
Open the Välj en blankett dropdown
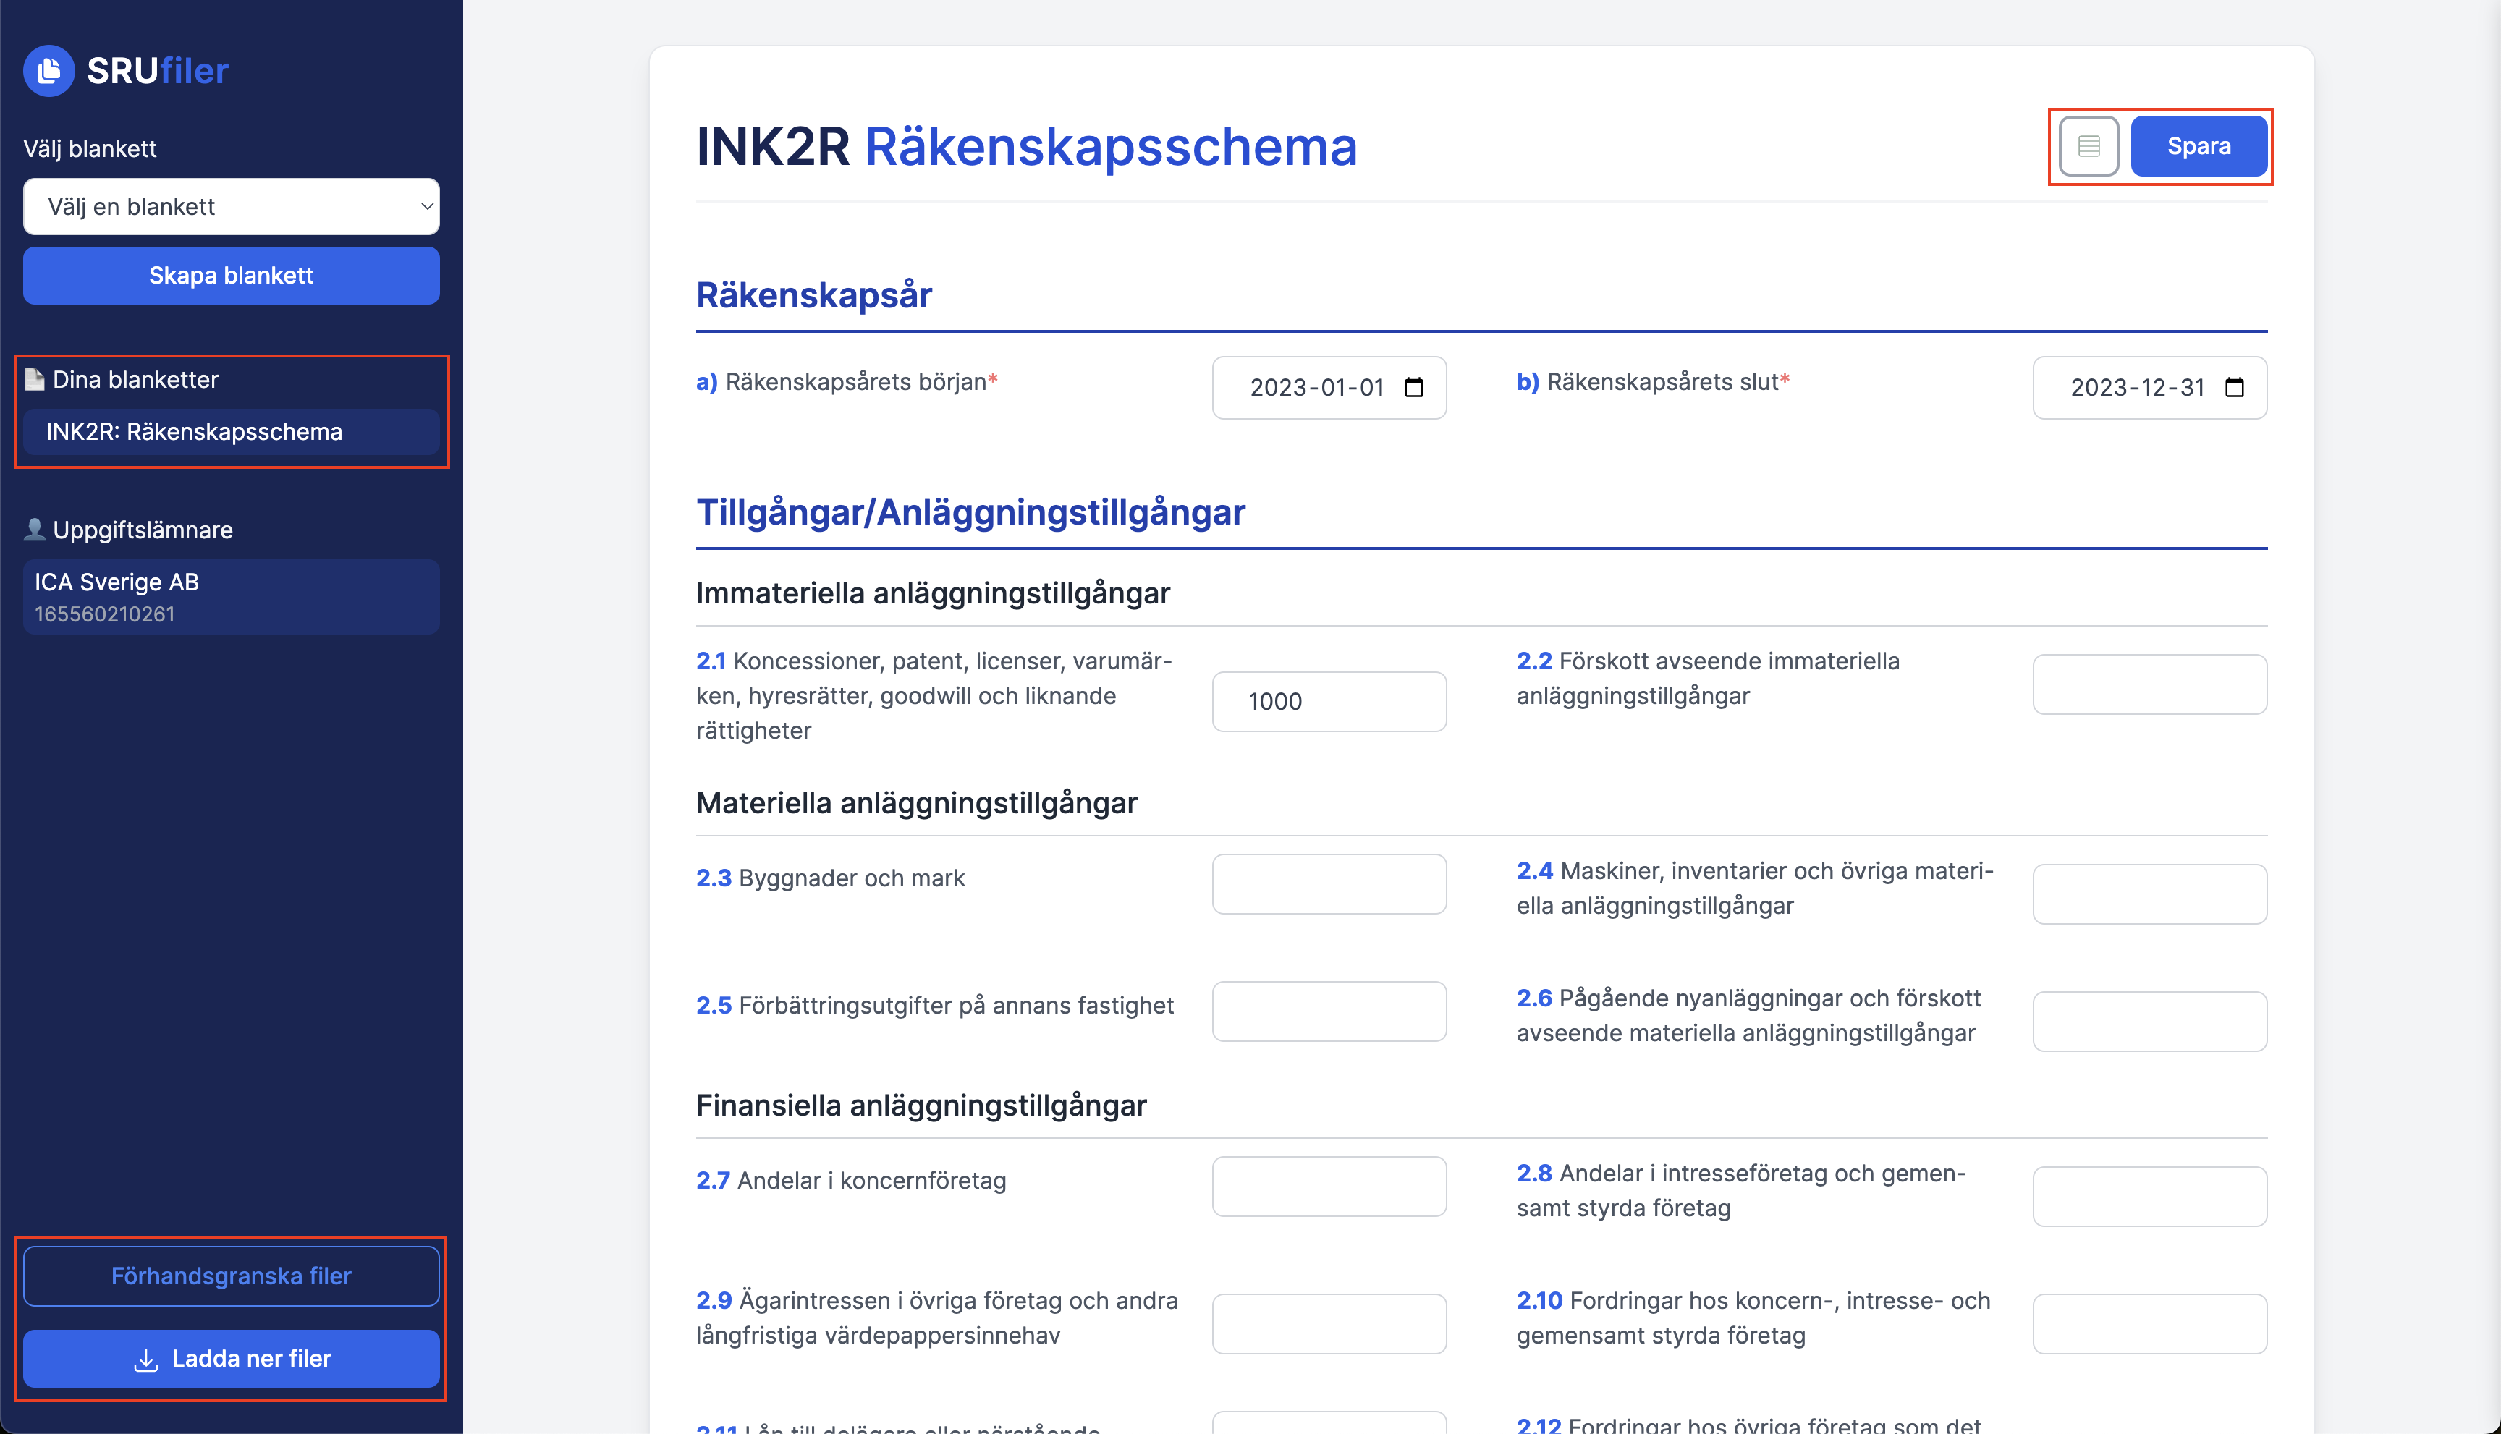pos(232,207)
